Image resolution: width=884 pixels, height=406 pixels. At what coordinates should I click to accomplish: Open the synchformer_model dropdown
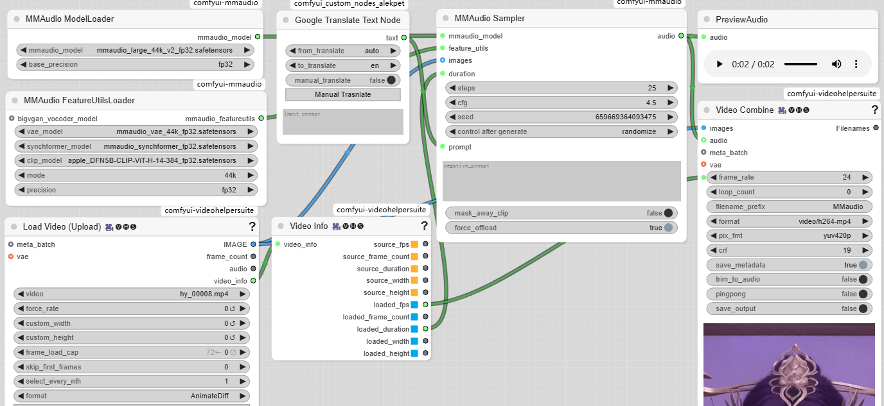click(x=136, y=146)
